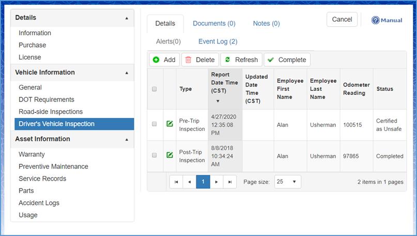Open the Event Log (2) tab
The image size is (417, 236).
click(x=218, y=41)
